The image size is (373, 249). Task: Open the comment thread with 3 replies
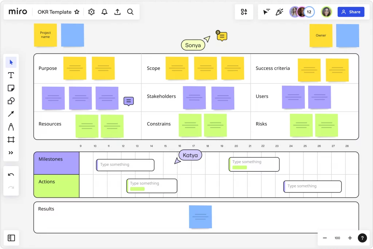click(x=222, y=36)
